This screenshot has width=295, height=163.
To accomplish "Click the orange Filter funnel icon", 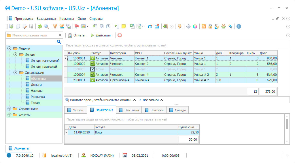I will [x=55, y=26].
